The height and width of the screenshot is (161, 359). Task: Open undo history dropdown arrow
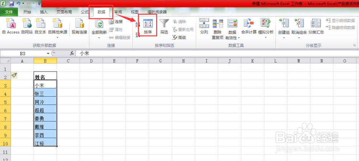tap(23, 4)
